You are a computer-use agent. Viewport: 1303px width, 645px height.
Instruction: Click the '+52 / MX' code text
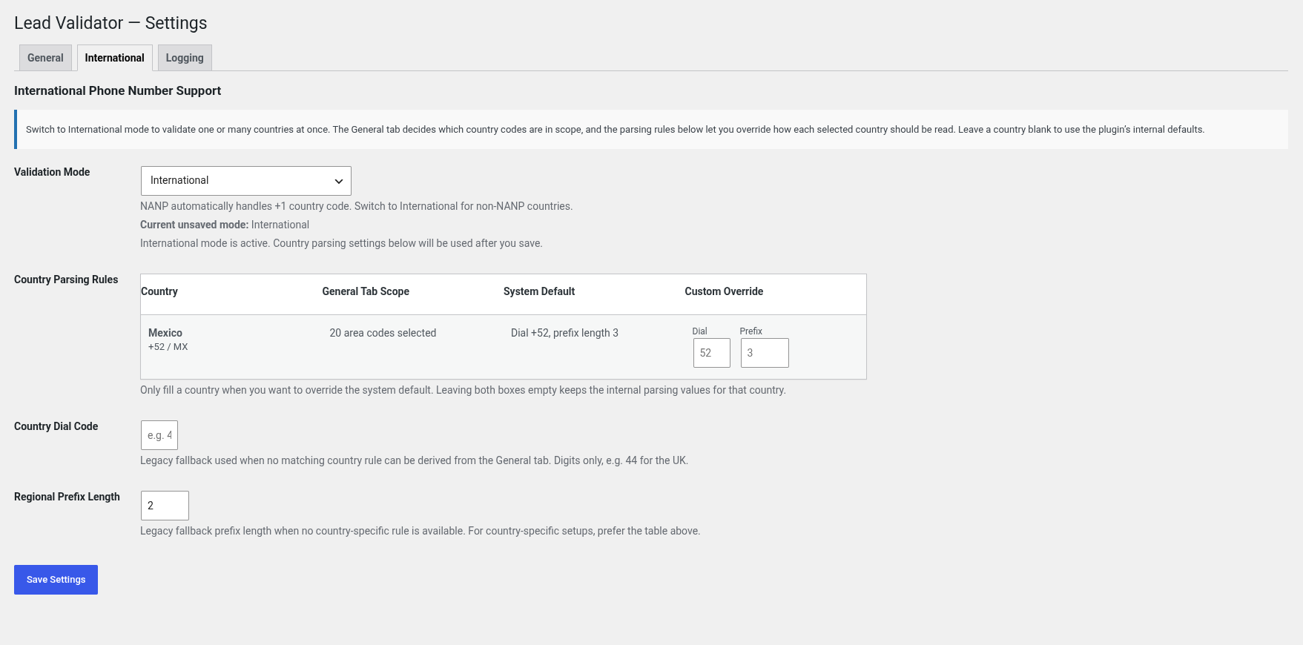168,347
